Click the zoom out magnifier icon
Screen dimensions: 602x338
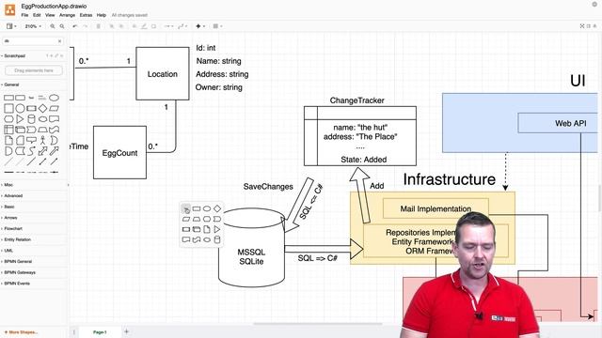click(62, 26)
